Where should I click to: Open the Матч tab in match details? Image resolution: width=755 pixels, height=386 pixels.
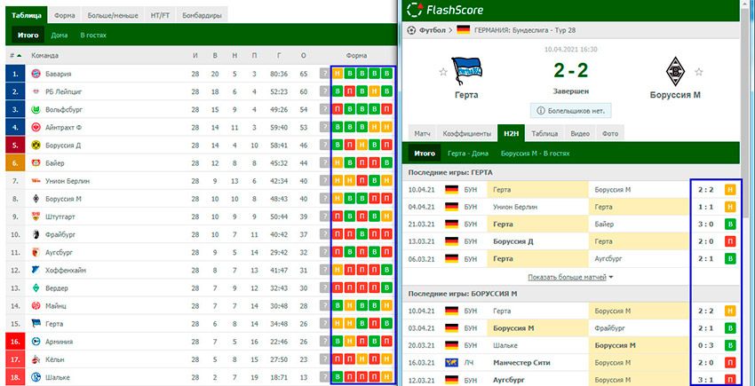click(x=422, y=133)
